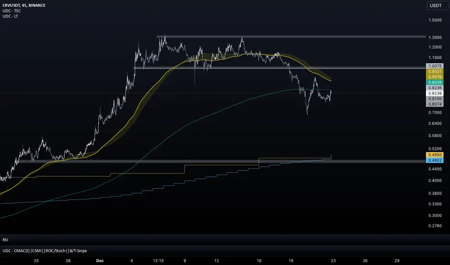450x265 pixels.
Task: Click the 1.5000 level on price scale
Action: pyautogui.click(x=435, y=20)
